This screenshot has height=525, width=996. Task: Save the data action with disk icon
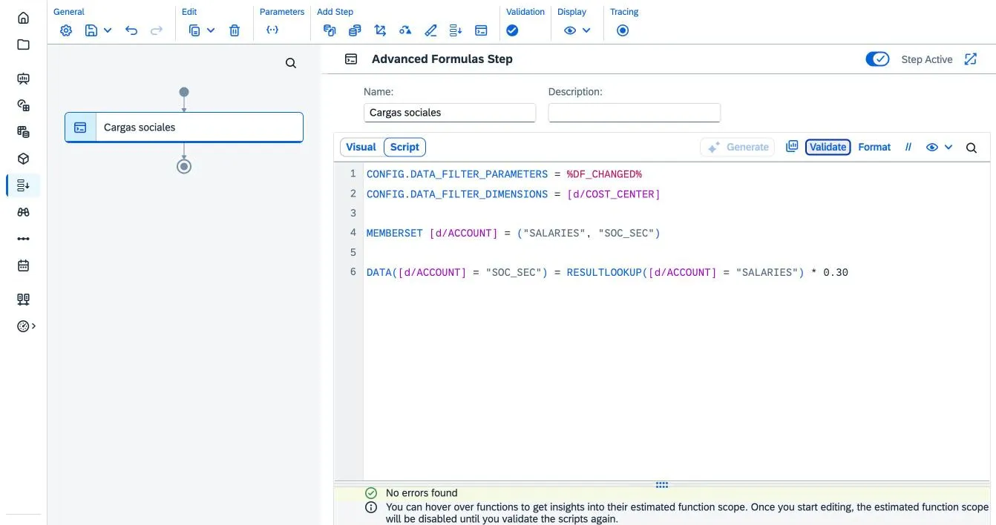pos(91,30)
